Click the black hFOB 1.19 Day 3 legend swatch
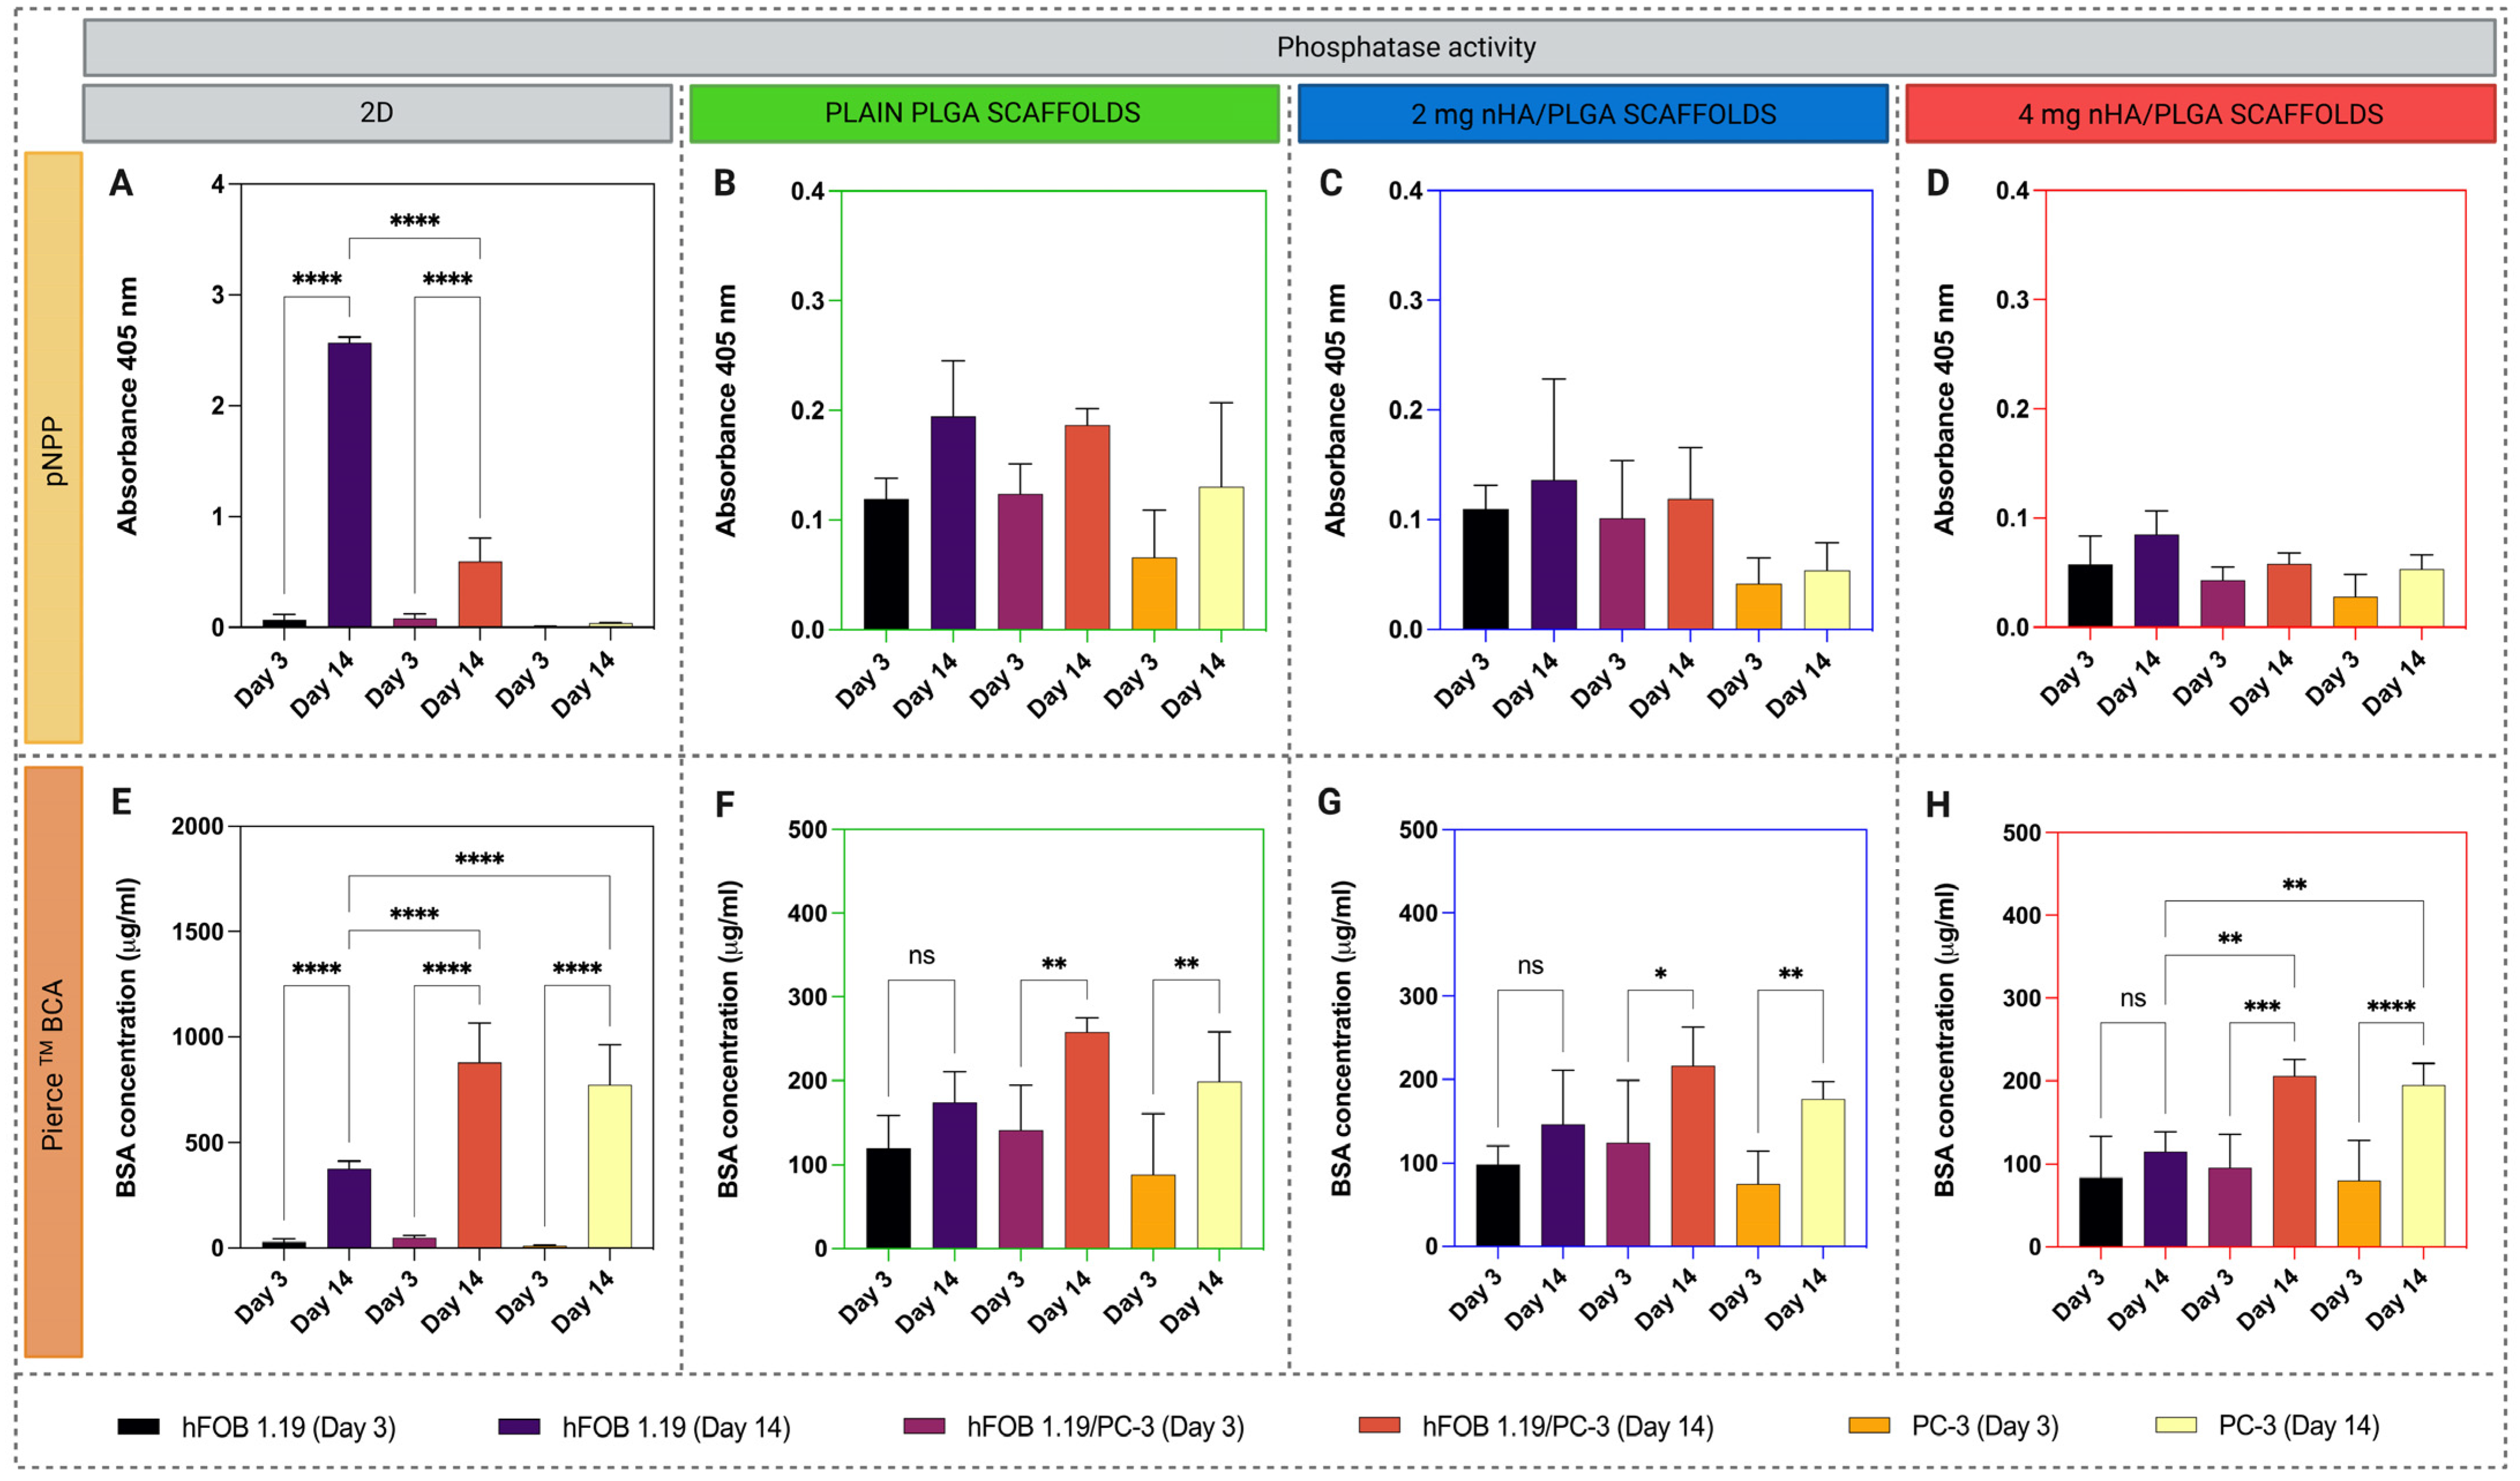This screenshot has height=1481, width=2520. coord(139,1426)
